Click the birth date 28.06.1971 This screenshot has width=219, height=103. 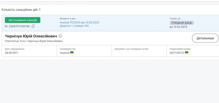[11, 53]
